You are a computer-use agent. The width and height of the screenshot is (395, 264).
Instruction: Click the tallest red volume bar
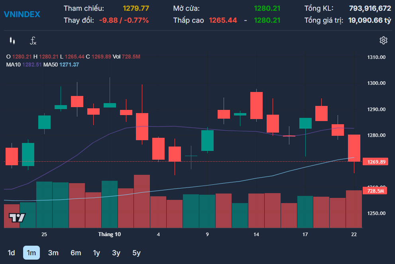click(x=142, y=201)
